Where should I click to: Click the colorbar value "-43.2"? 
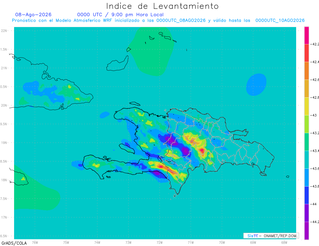(x=315, y=133)
